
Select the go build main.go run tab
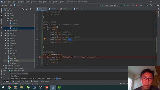[17, 71]
